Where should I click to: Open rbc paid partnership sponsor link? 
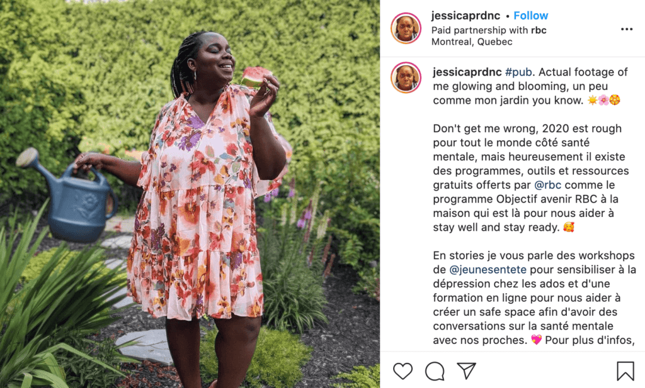[539, 30]
